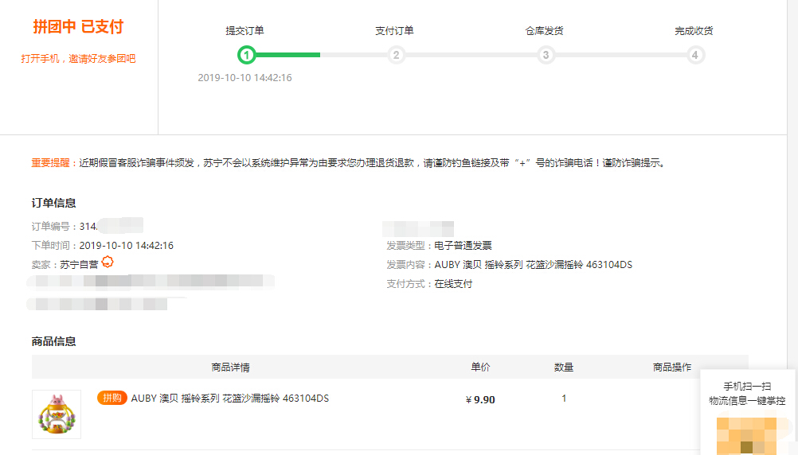Click the 商品信息 section heading
This screenshot has height=455, width=798.
53,341
